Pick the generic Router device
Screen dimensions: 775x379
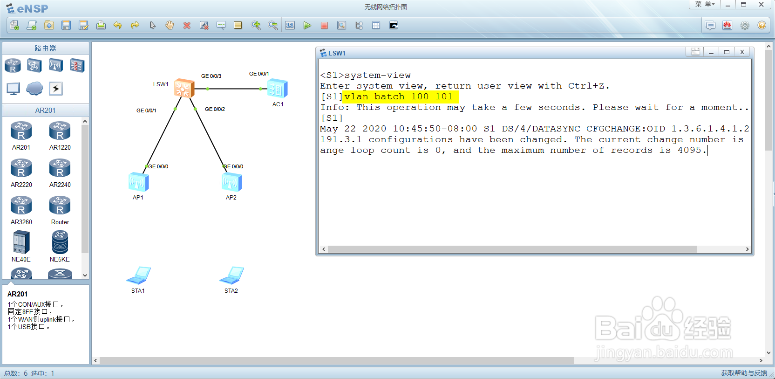tap(60, 210)
